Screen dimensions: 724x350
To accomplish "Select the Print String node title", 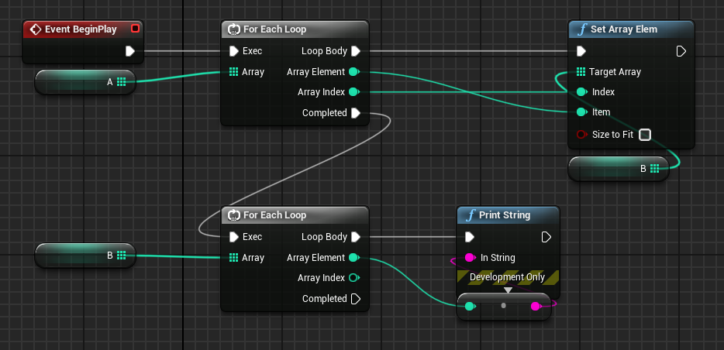I will tap(505, 215).
